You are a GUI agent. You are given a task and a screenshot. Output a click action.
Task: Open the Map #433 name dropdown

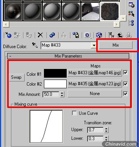(94, 45)
